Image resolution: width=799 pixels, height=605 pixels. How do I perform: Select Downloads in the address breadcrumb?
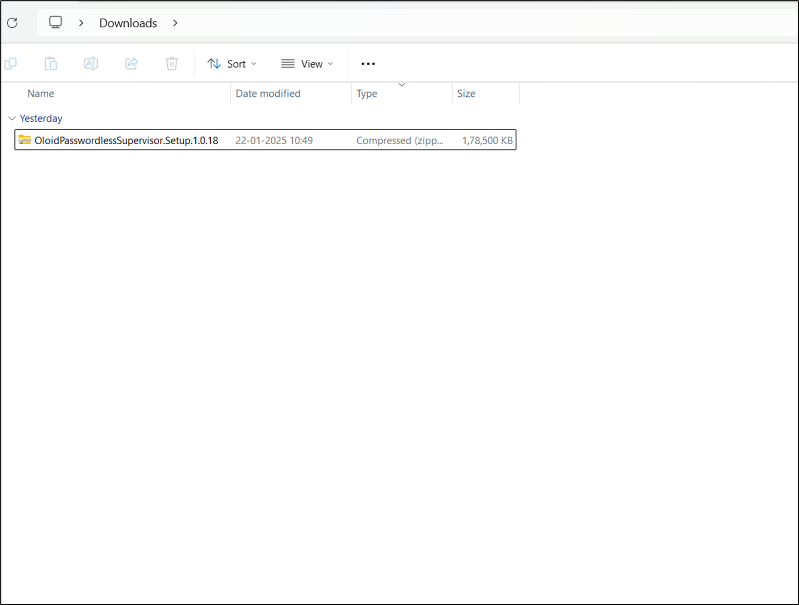point(128,23)
